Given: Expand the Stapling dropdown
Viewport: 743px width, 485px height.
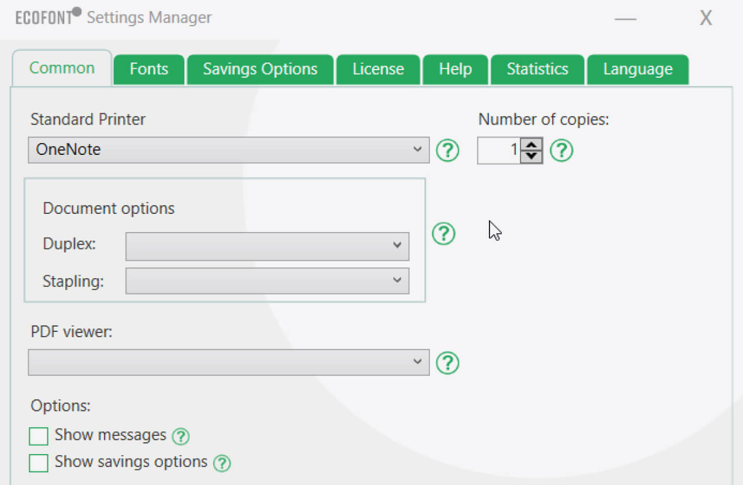Looking at the screenshot, I should [x=267, y=281].
